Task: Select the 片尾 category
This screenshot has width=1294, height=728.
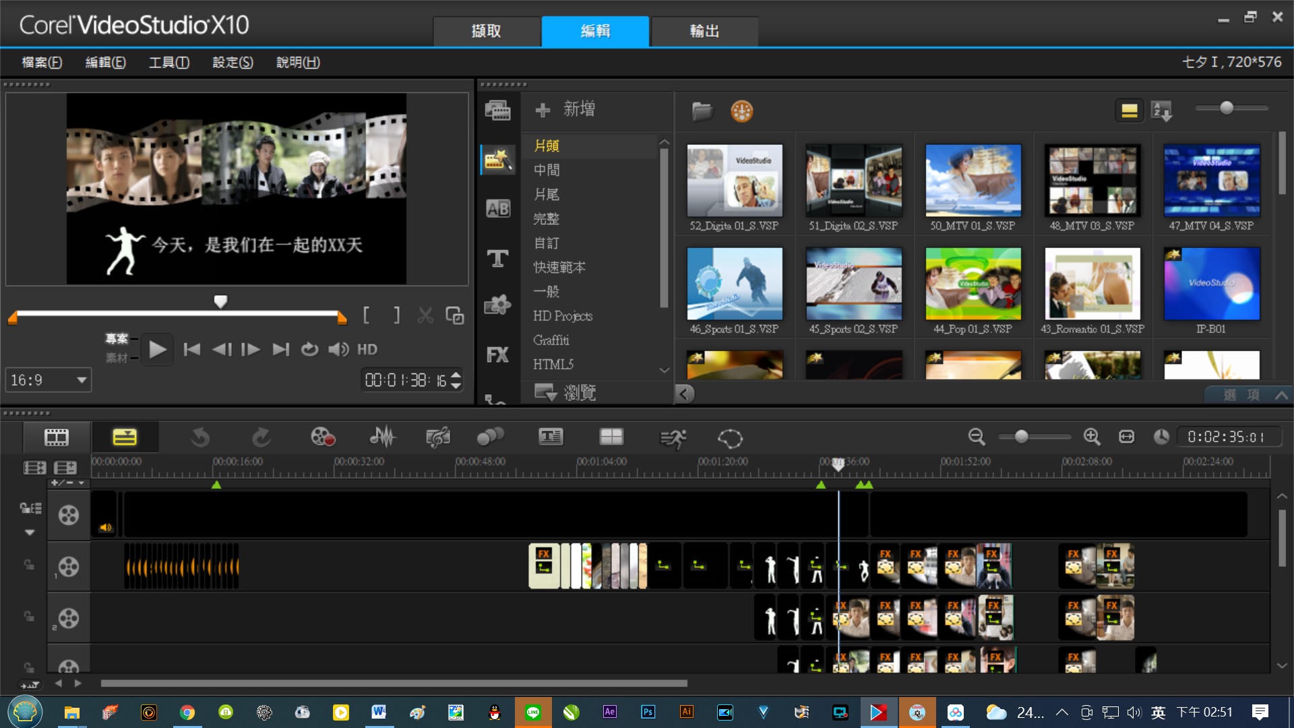Action: (547, 195)
